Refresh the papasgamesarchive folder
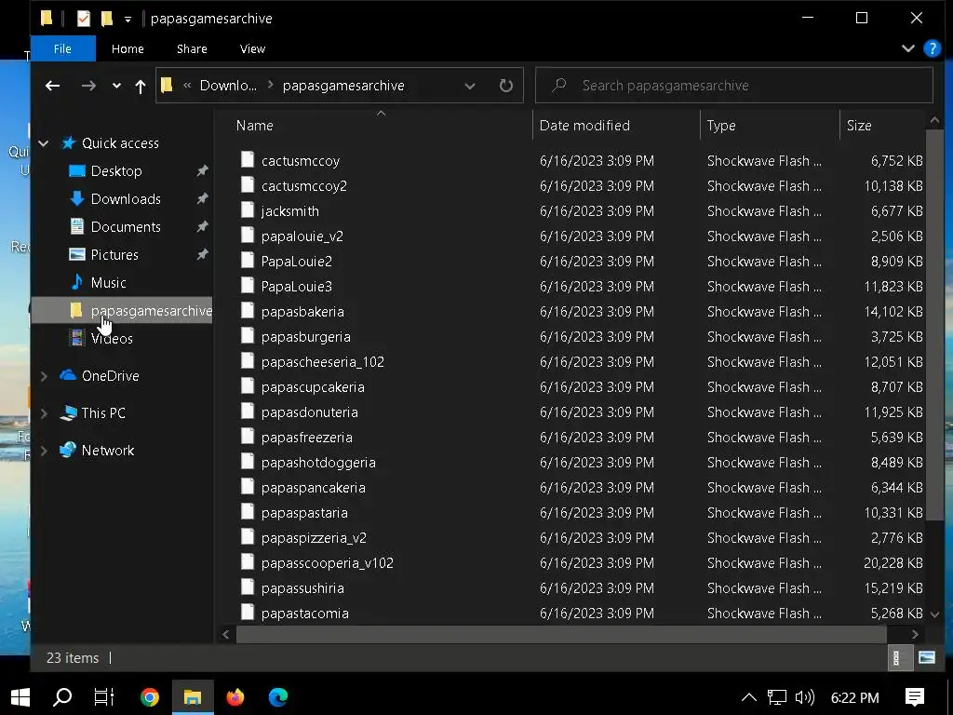This screenshot has height=715, width=953. (505, 86)
